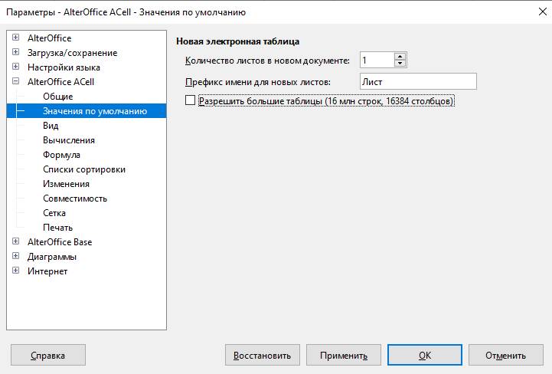Click the Префикс имени sheet name field
The width and height of the screenshot is (552, 374).
pyautogui.click(x=418, y=81)
